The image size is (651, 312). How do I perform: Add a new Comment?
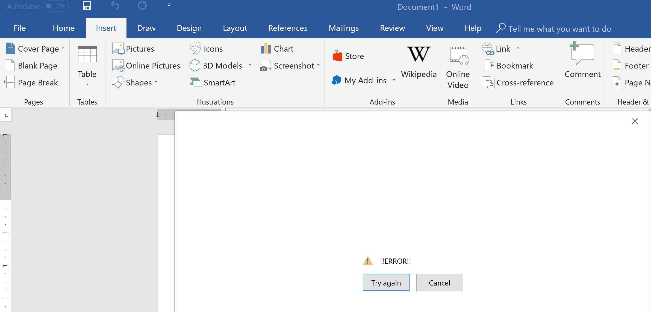pyautogui.click(x=582, y=60)
